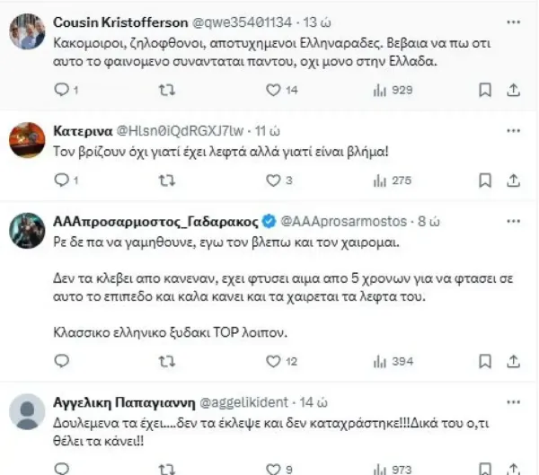Open Κατερινα's profile picture
This screenshot has width=539, height=475.
coord(27,139)
